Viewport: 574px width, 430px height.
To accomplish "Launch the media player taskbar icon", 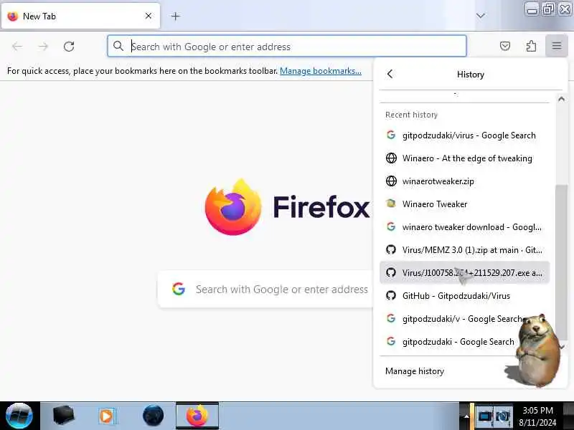I will (107, 416).
